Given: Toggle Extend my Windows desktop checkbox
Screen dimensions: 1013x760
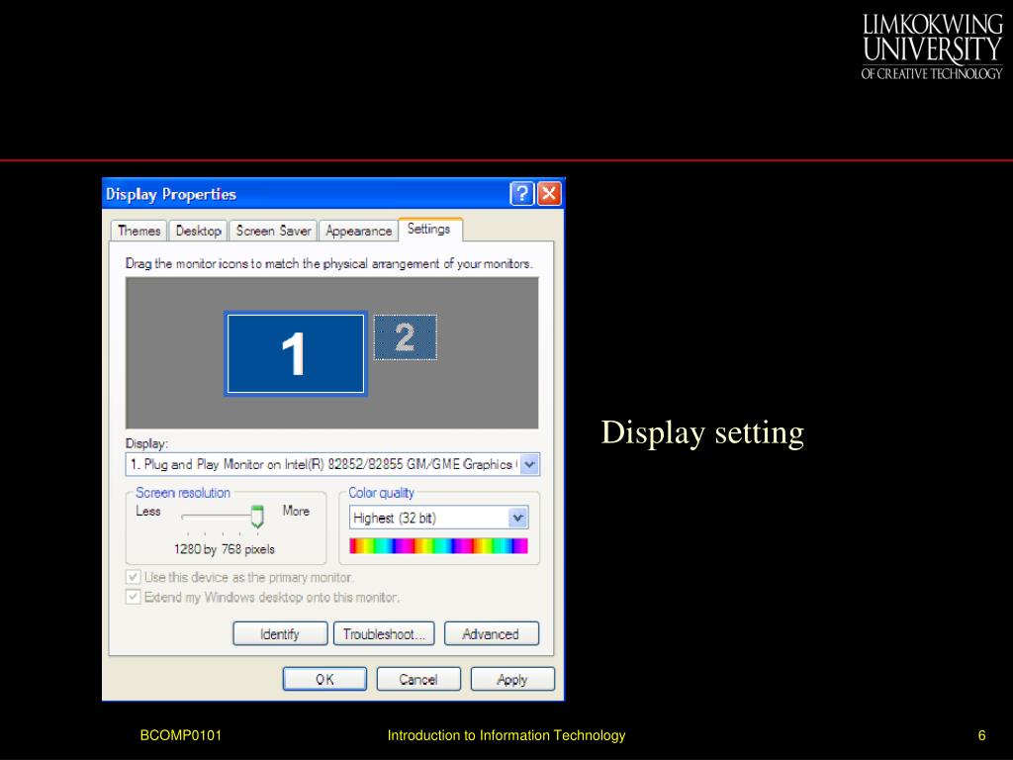Looking at the screenshot, I should tap(134, 597).
